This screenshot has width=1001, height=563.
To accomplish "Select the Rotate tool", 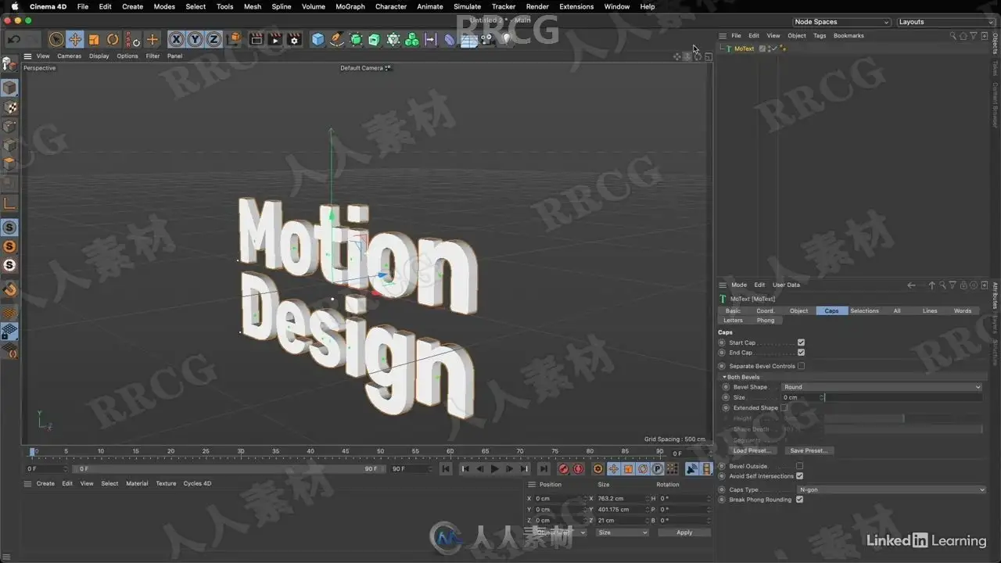I will (113, 39).
